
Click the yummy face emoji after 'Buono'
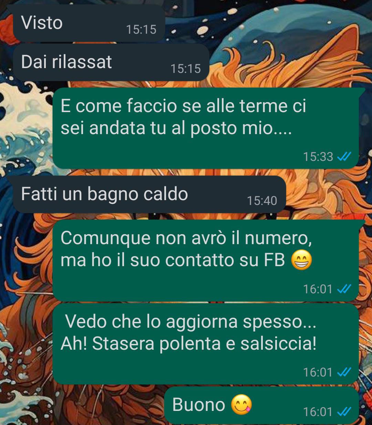[x=241, y=405]
